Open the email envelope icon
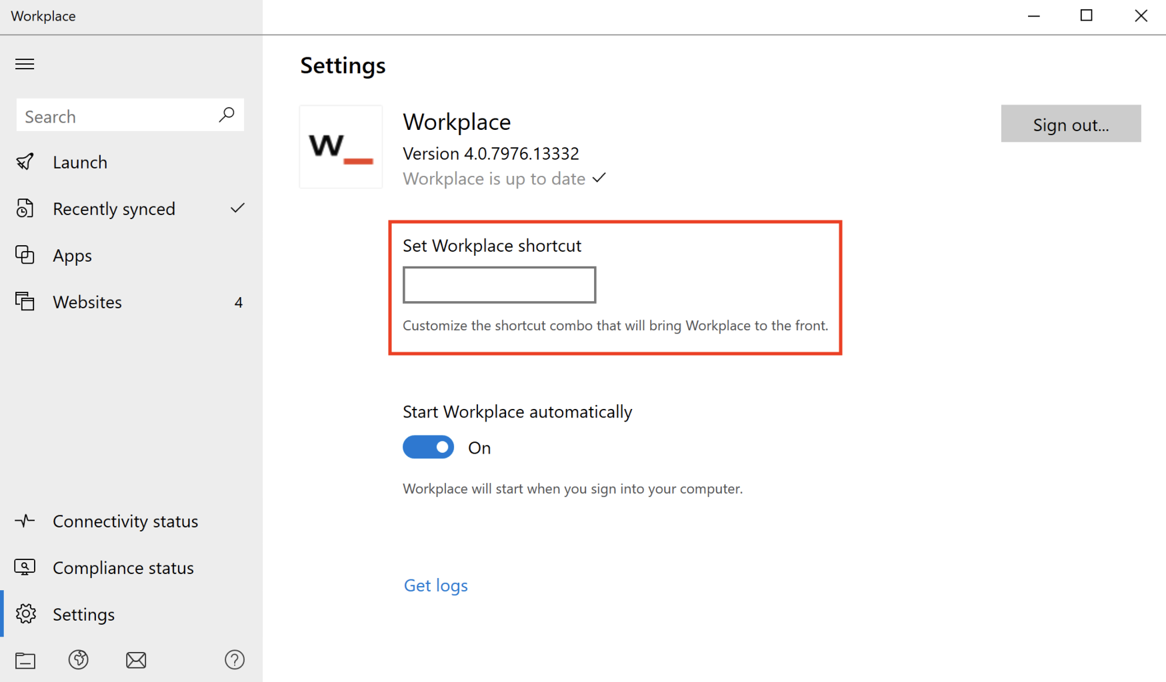Image resolution: width=1166 pixels, height=682 pixels. (x=136, y=660)
